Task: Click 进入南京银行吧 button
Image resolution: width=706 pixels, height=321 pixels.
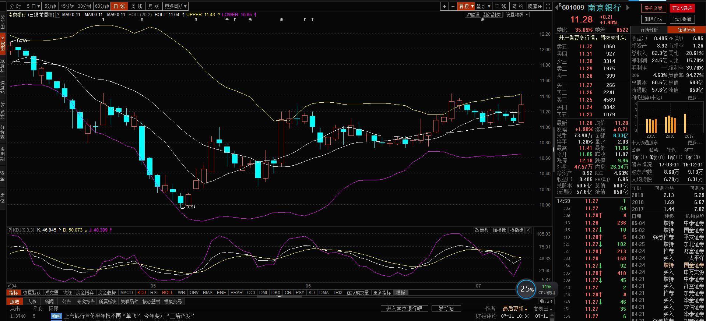Action: [x=404, y=308]
